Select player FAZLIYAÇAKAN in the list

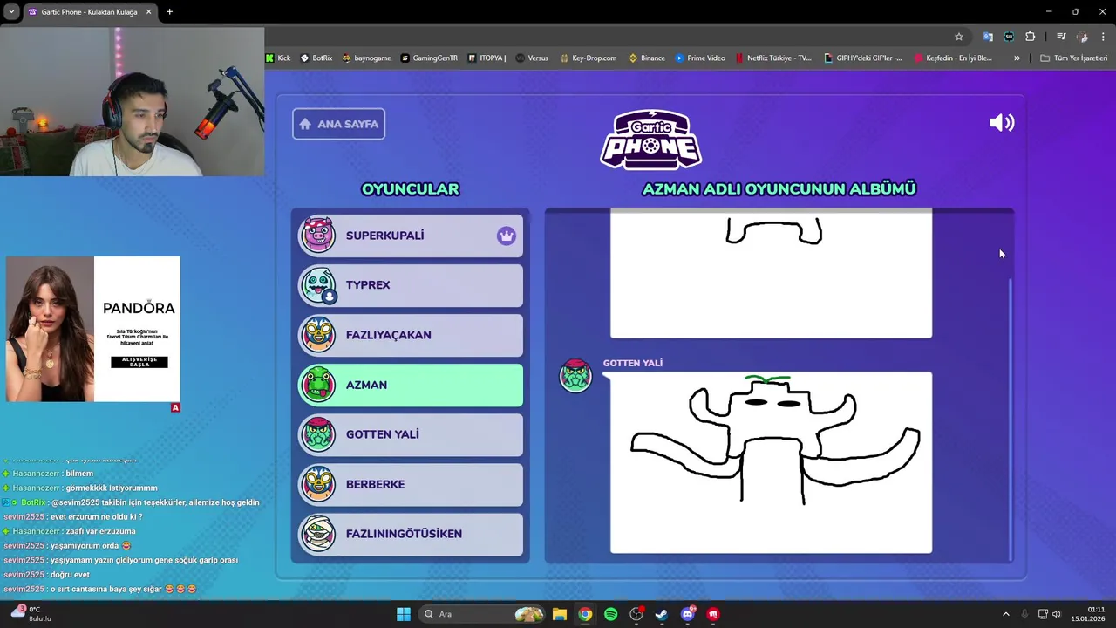(411, 335)
